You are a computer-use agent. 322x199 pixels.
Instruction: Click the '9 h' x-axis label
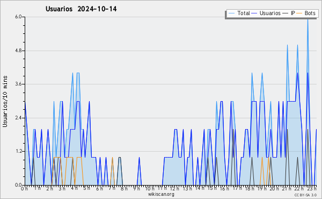(136, 188)
